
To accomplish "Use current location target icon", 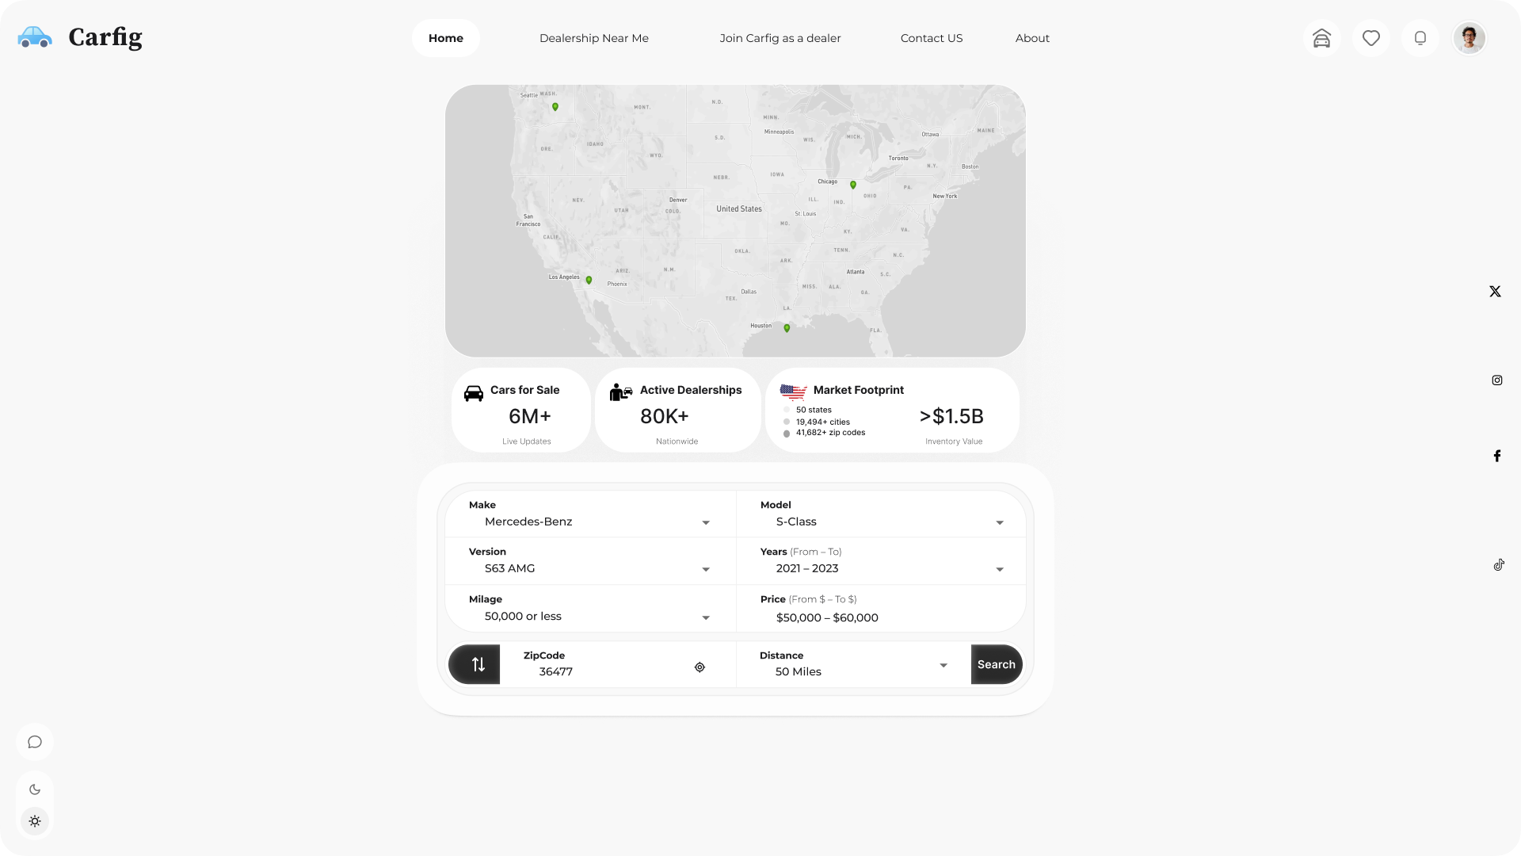I will point(700,667).
